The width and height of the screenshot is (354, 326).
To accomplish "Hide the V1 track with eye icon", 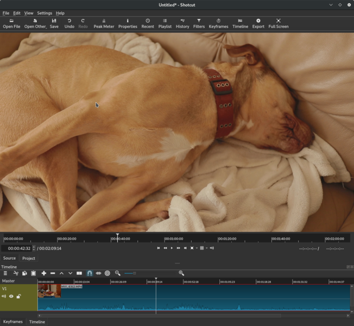I will tap(11, 296).
